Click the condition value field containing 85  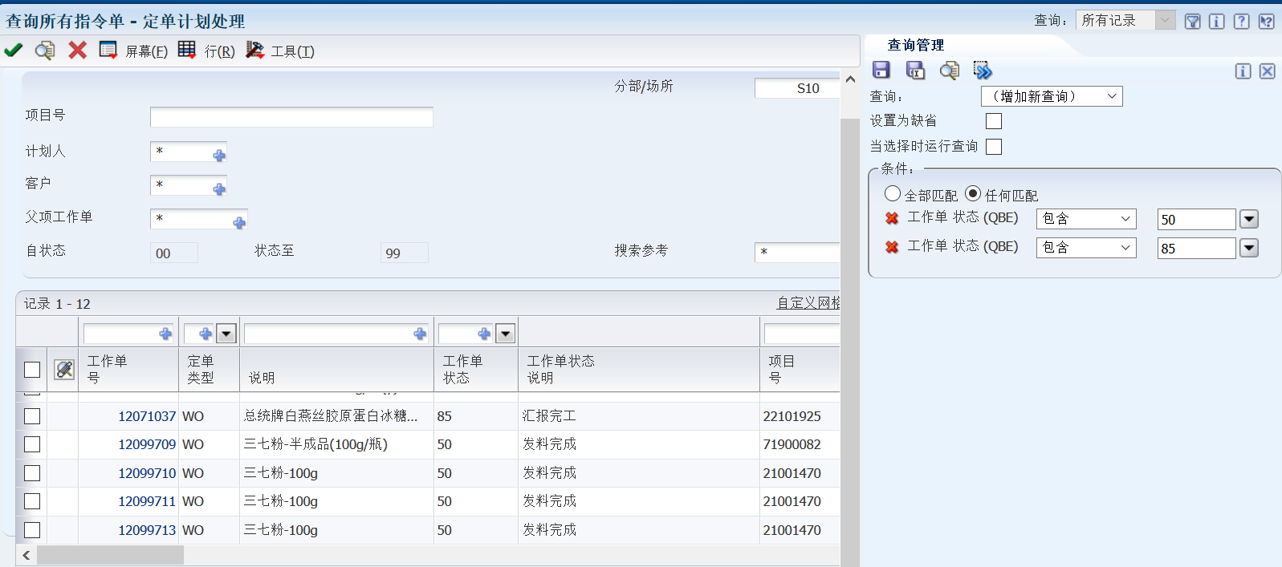point(1197,248)
